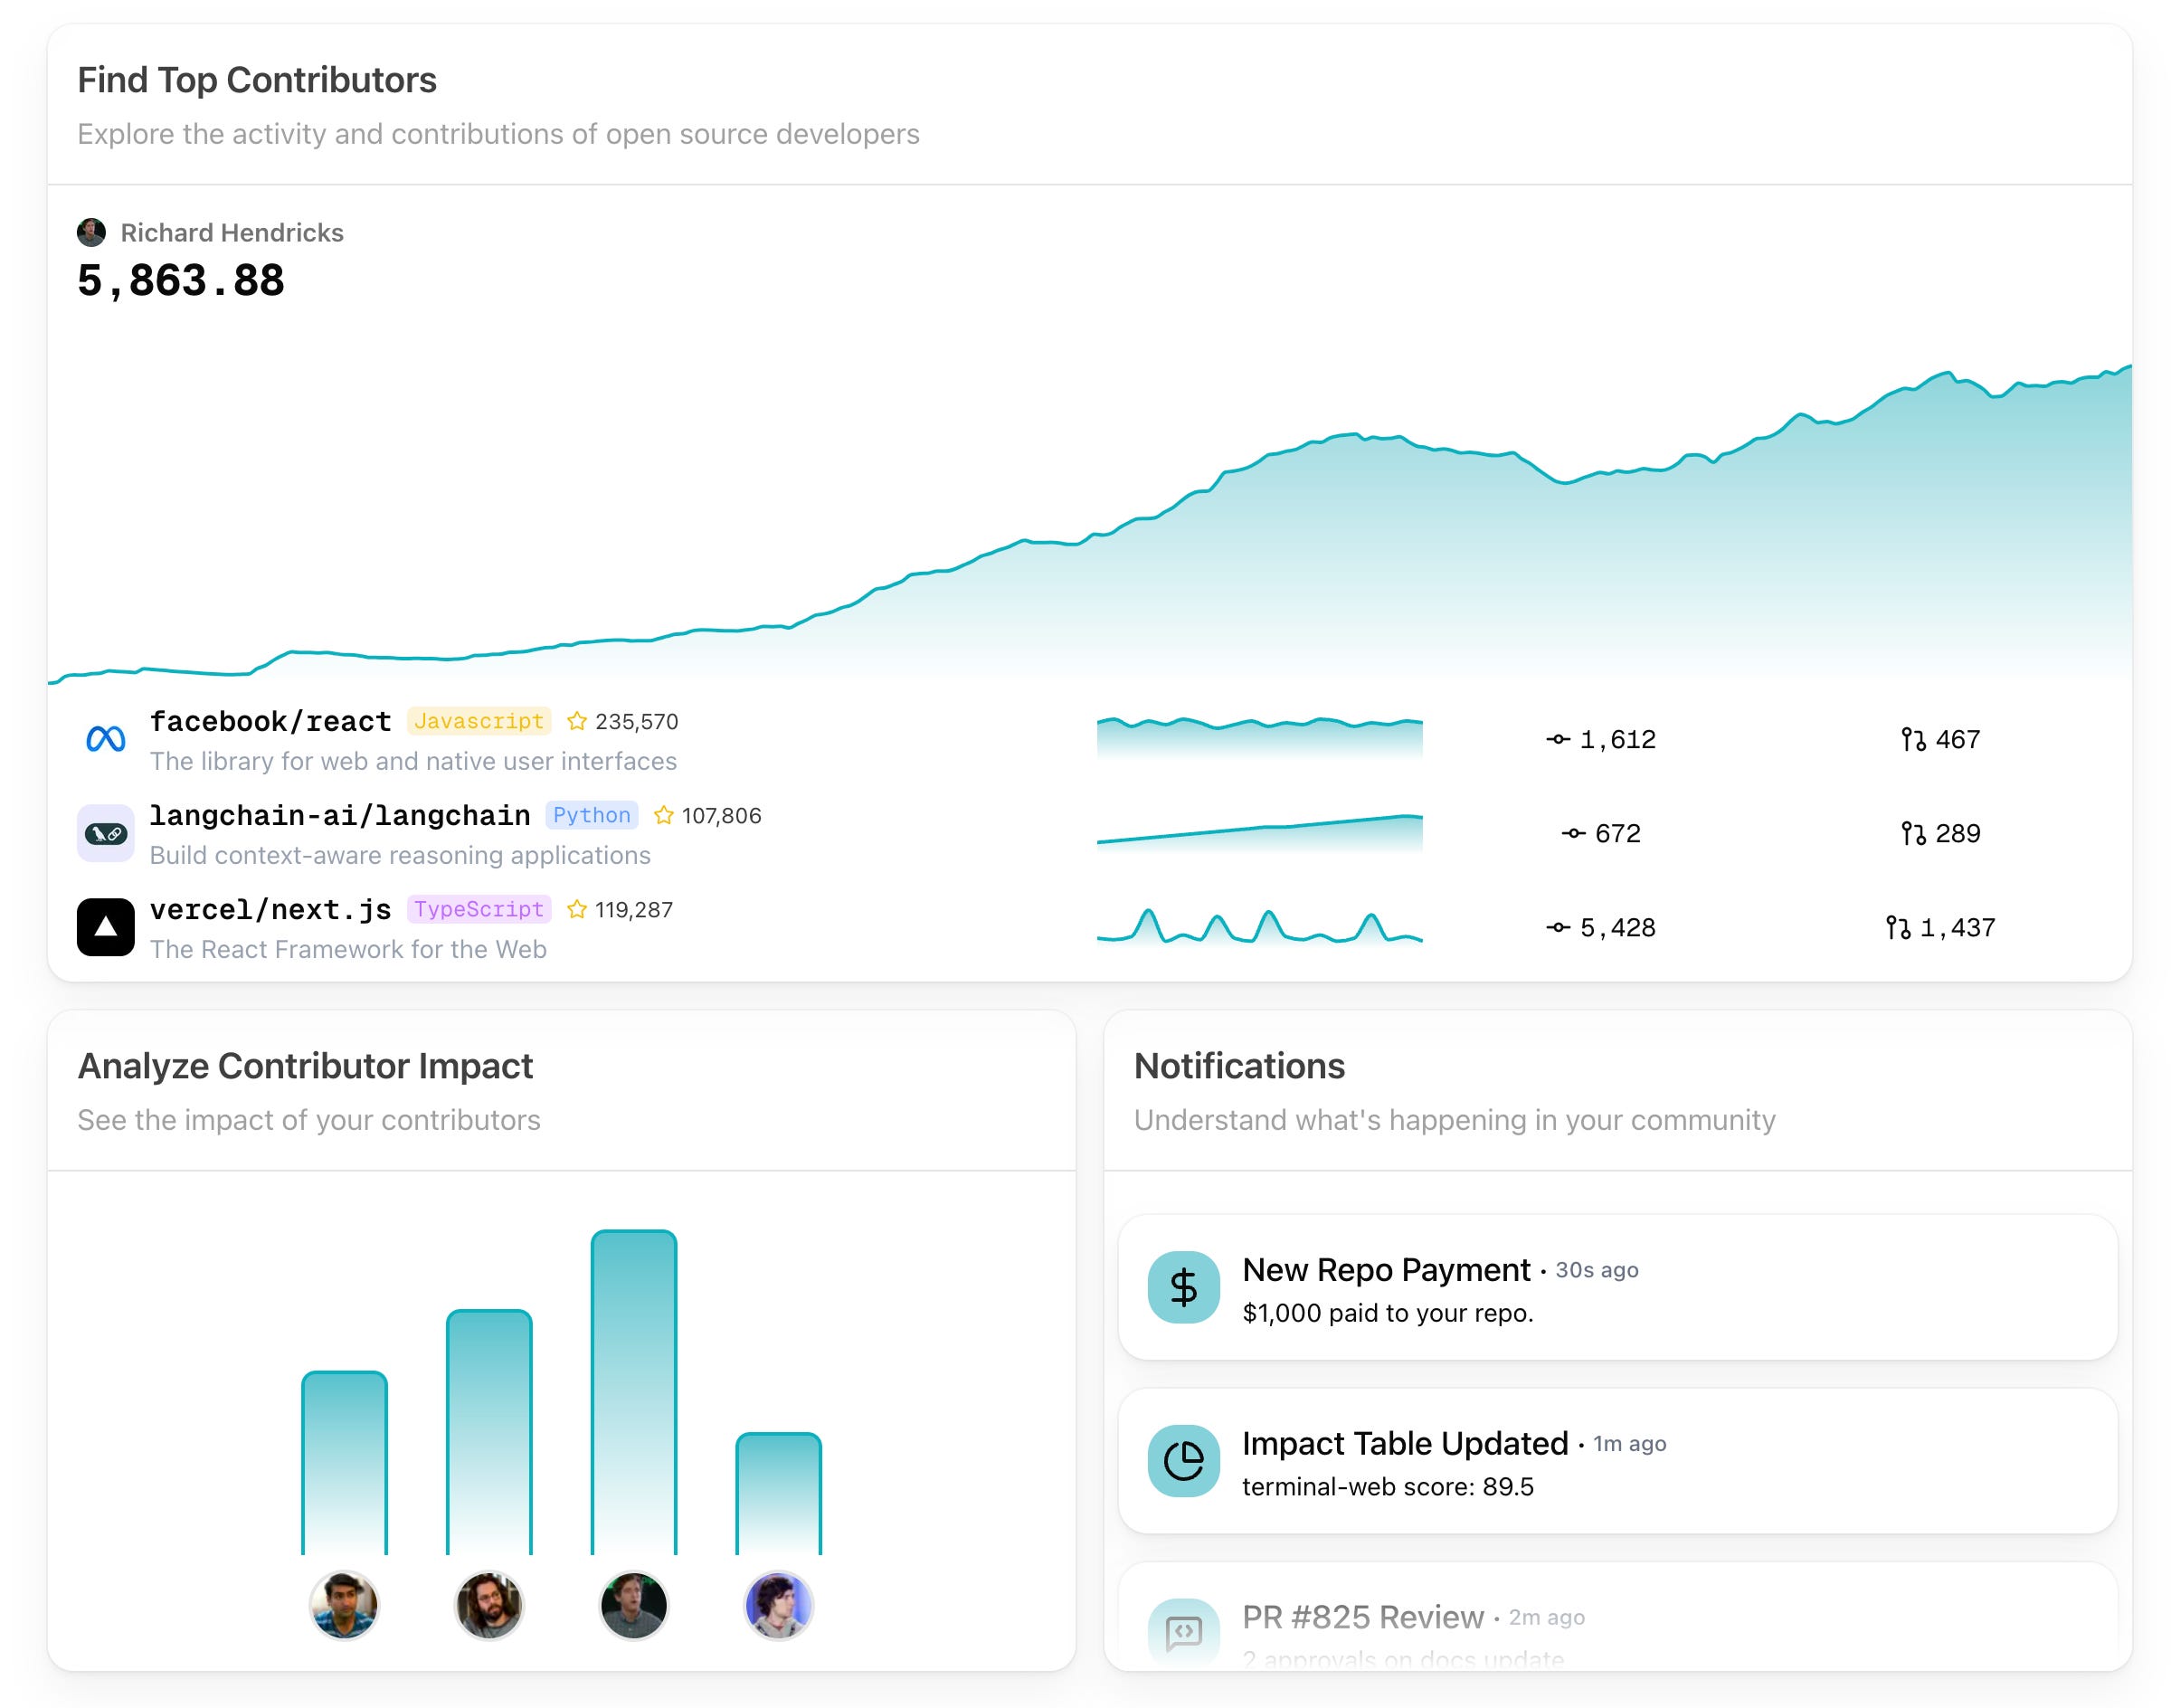Open the vercel/next.js repository name
The image size is (2171, 1708).
tap(270, 909)
